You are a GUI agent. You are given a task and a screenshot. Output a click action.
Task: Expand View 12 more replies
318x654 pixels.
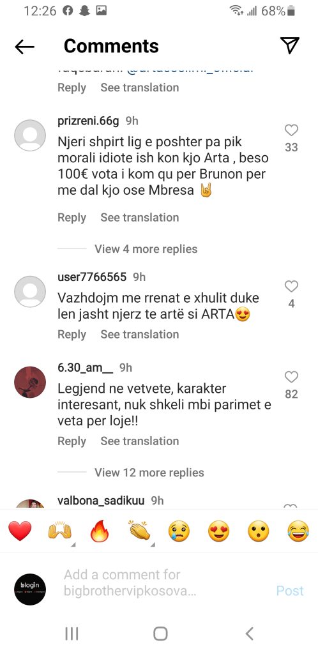[x=149, y=473]
